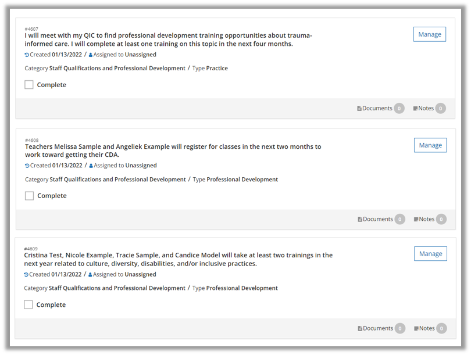Open Manage for goal #4608
This screenshot has height=355, width=471.
point(430,145)
